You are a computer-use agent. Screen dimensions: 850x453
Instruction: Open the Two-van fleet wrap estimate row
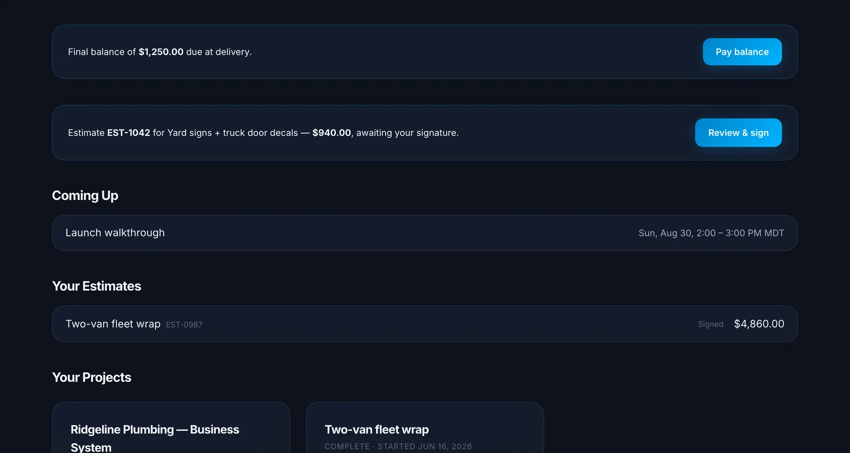425,324
